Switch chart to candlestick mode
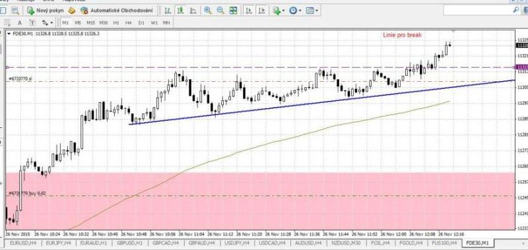Screen dimensions: 528x250 (180, 11)
